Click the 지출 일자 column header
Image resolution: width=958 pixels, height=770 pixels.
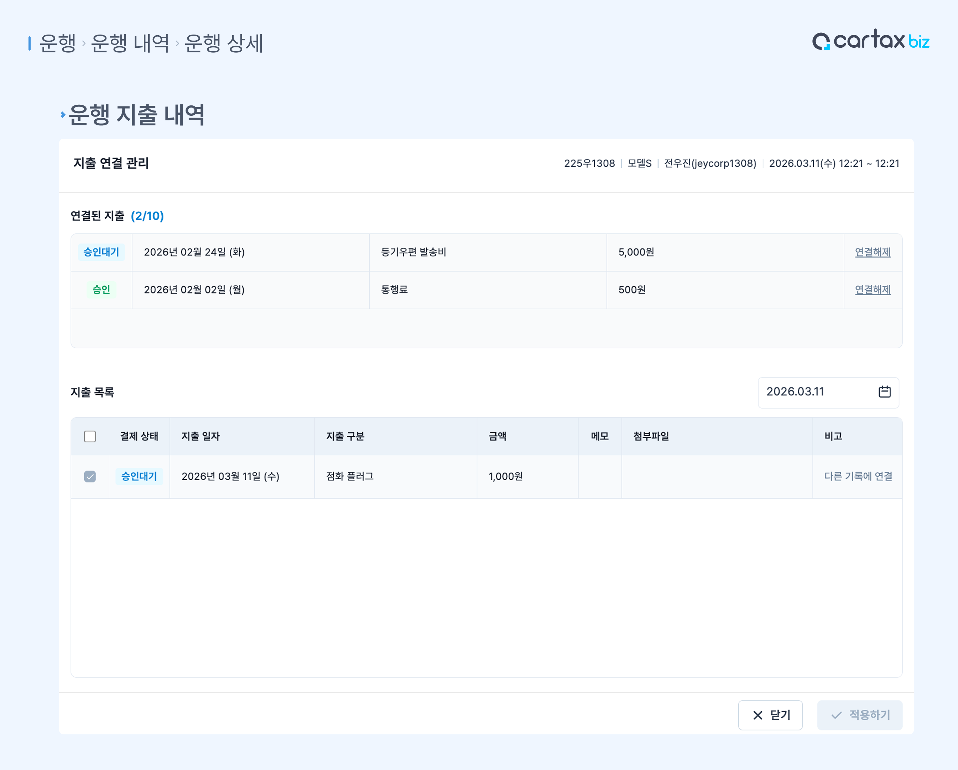(x=201, y=436)
